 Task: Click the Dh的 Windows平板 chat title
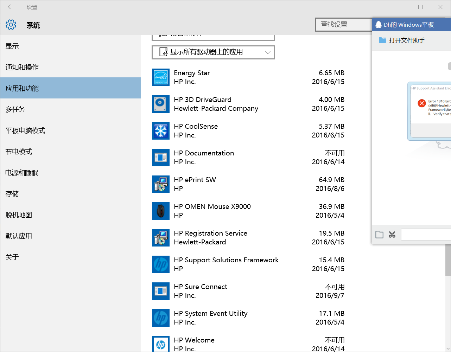[409, 25]
